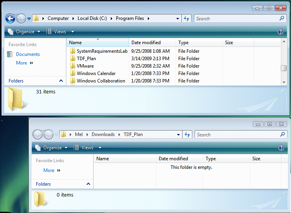Sort by Size column in Program Files window
The image size is (291, 213).
click(x=238, y=43)
